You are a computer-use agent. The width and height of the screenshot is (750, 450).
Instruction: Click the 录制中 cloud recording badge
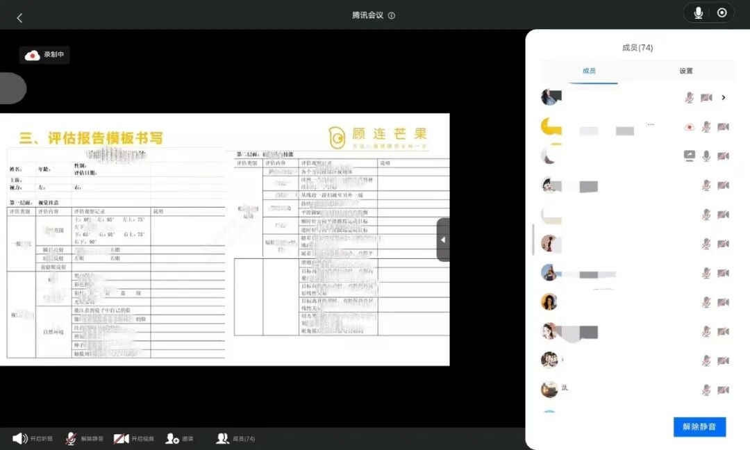(44, 55)
